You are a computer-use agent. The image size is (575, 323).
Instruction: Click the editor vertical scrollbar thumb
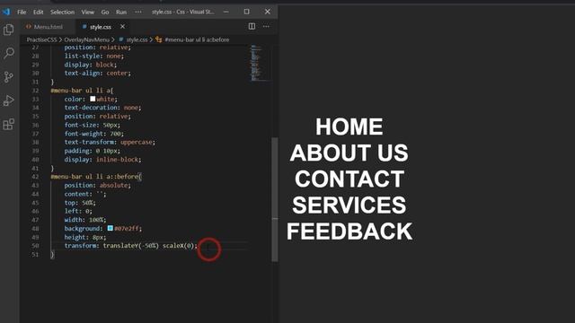click(x=275, y=199)
